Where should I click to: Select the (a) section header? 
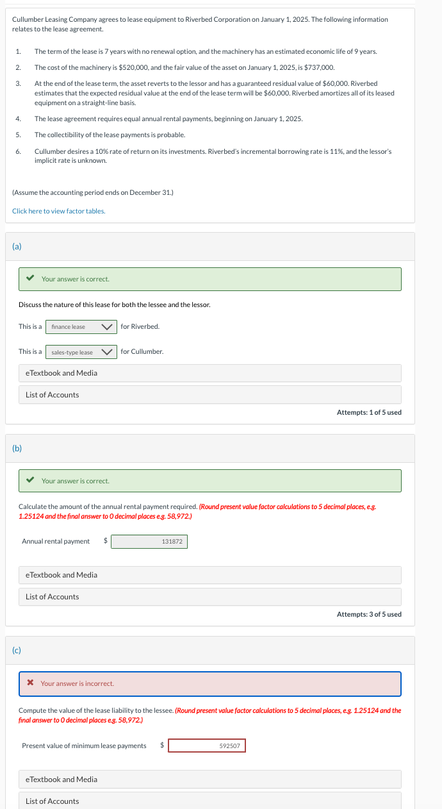pos(17,246)
